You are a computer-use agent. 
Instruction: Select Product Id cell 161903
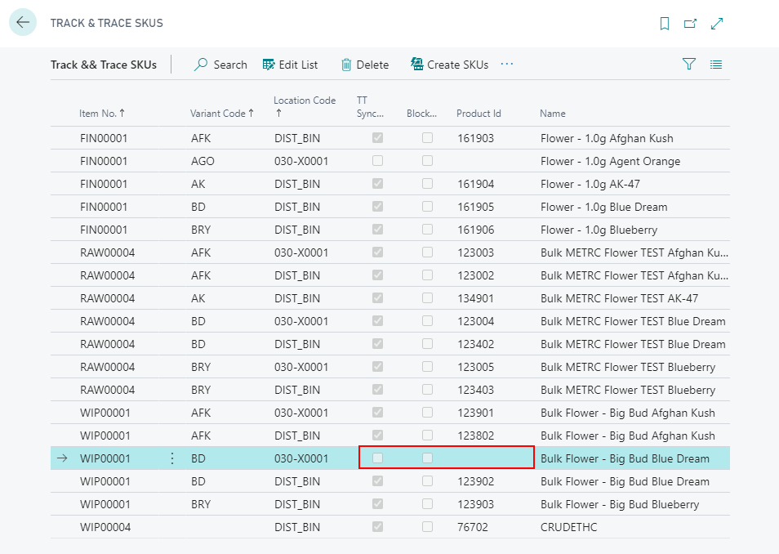(x=475, y=138)
